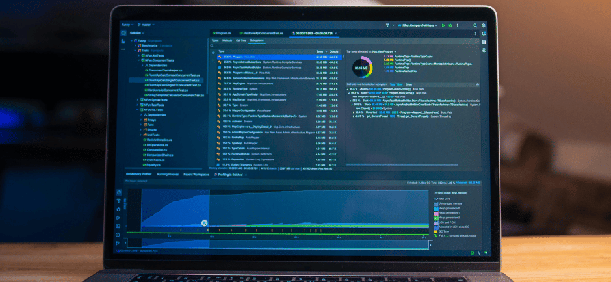Toggle Heap generation 0 series in legend
The image size is (611, 282).
(448, 209)
